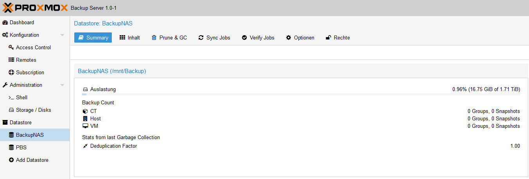Screen dimensions: 529x179
Task: Click the Remotes server icon
Action: (x=11, y=60)
